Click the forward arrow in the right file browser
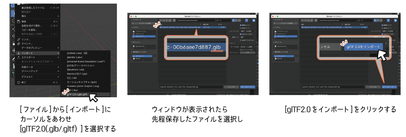 click(x=306, y=20)
